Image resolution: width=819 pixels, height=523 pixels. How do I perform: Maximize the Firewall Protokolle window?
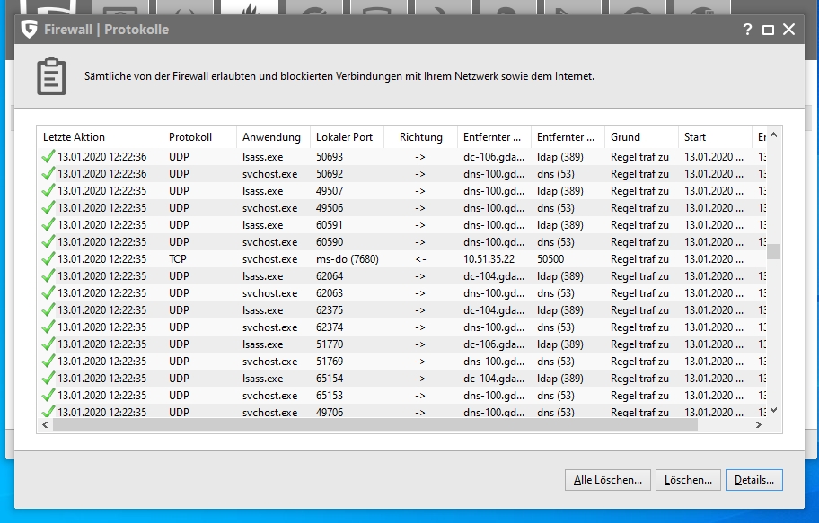(768, 30)
